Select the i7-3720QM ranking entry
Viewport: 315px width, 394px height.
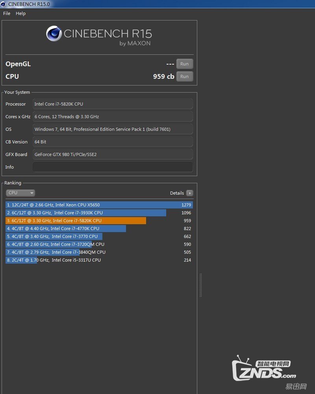(98, 244)
